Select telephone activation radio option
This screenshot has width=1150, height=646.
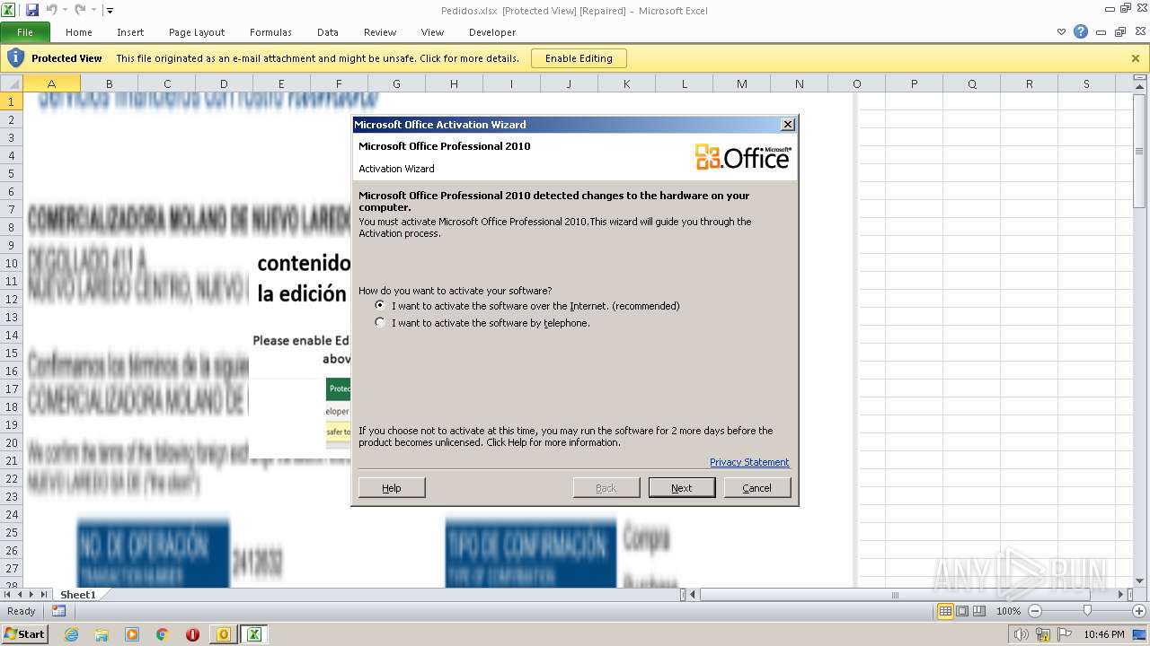tap(381, 322)
